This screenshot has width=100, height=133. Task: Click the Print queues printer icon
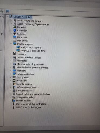pyautogui.click(x=14, y=77)
